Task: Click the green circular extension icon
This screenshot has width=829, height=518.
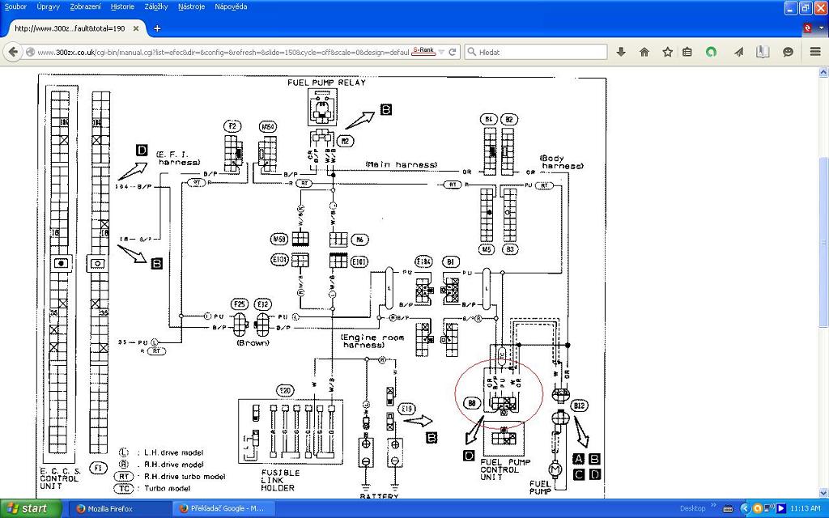Action: (x=711, y=52)
